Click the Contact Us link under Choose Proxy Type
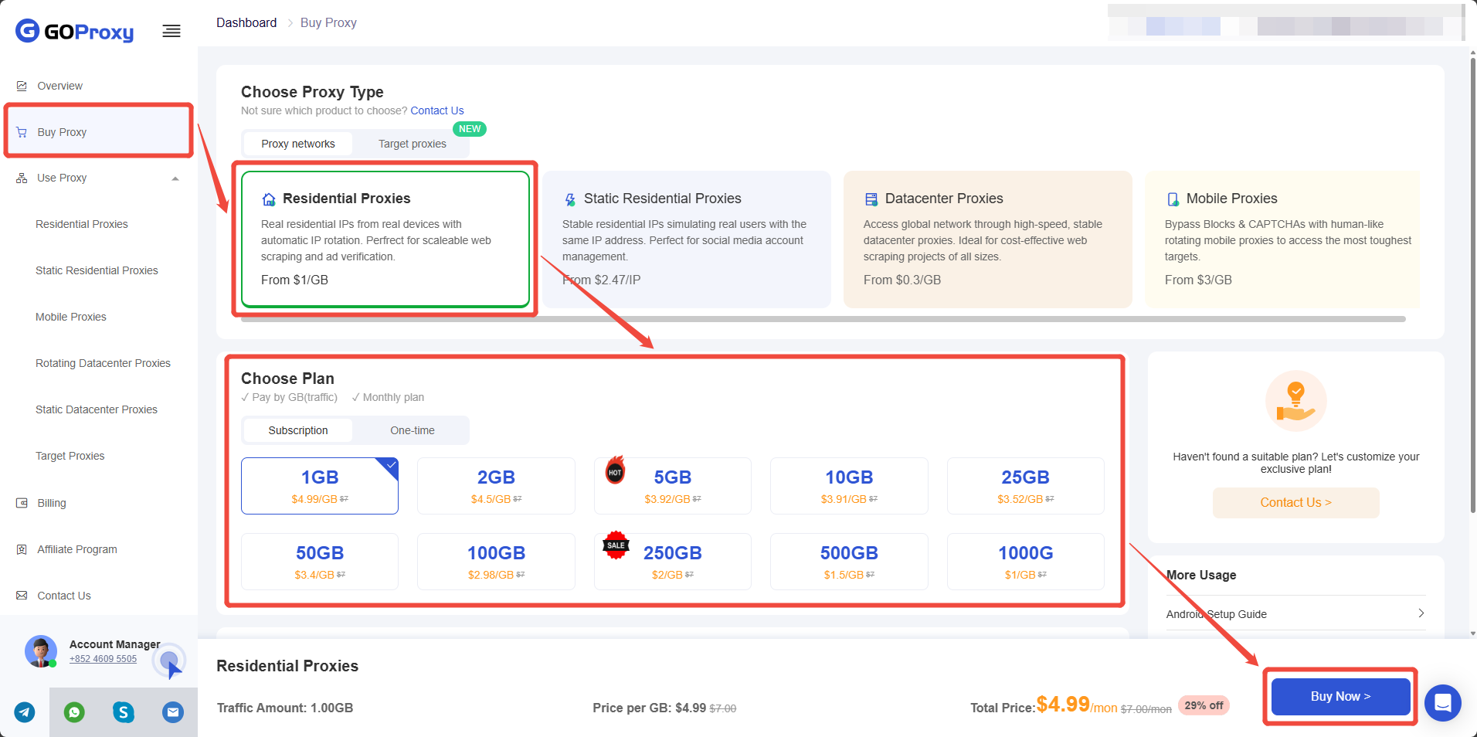 tap(437, 110)
